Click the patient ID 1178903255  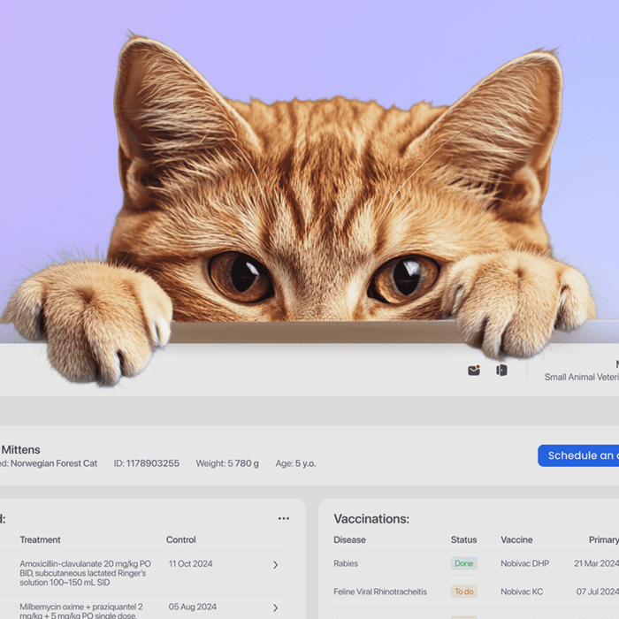pos(146,463)
